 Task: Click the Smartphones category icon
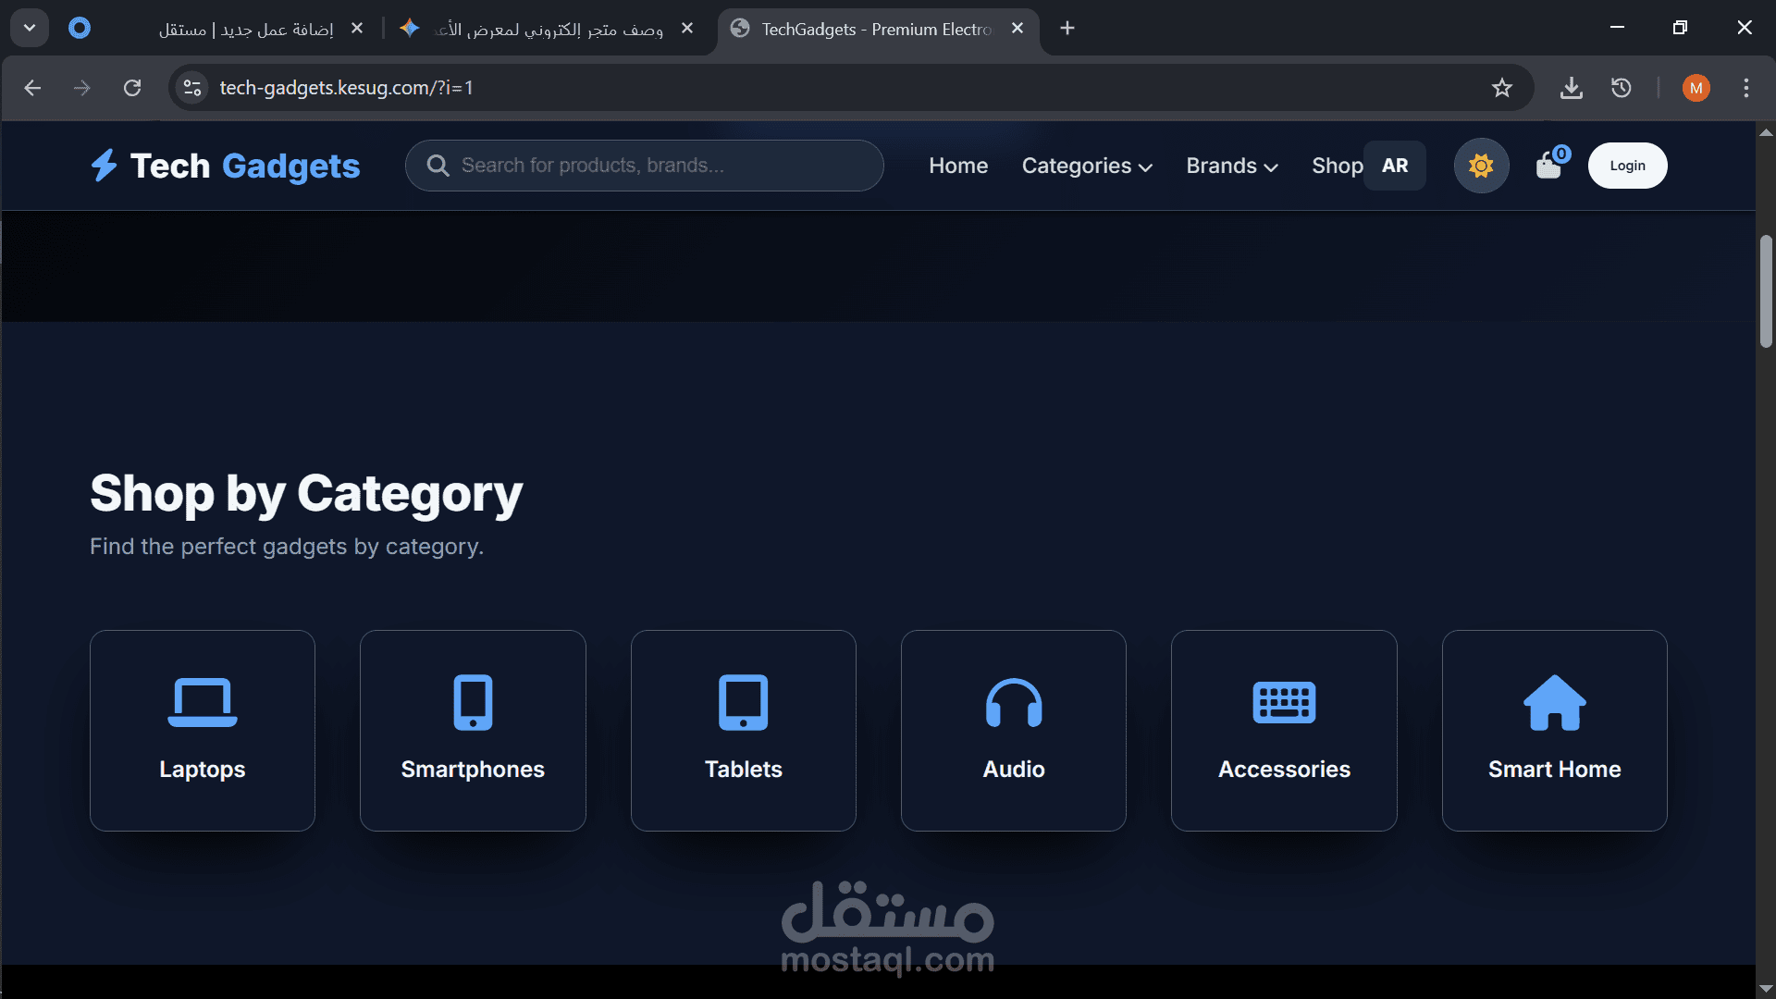[x=473, y=702]
